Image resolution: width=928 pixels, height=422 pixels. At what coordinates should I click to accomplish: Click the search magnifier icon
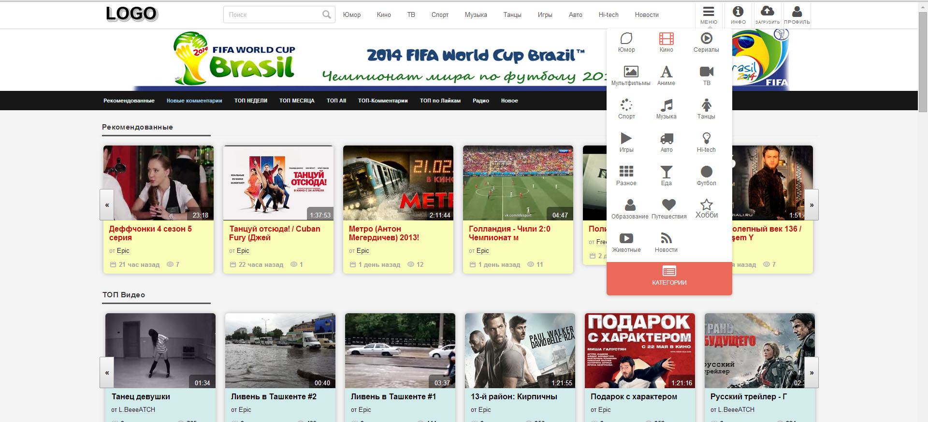tap(327, 15)
